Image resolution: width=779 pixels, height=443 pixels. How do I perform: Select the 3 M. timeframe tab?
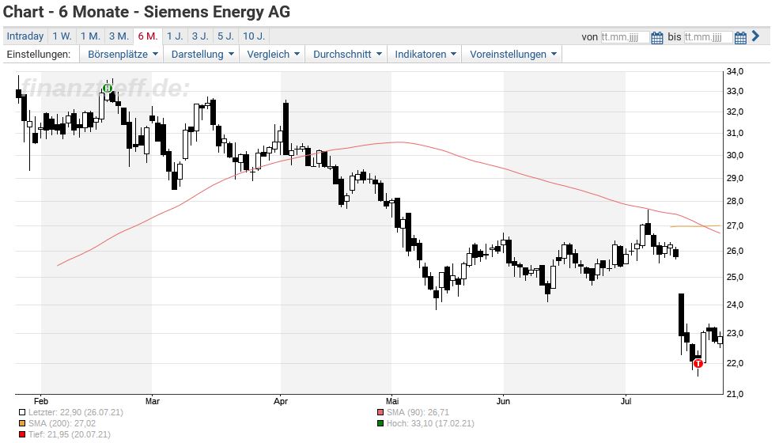pyautogui.click(x=119, y=36)
